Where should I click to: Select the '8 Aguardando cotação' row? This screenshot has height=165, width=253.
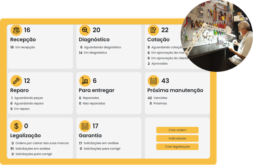pyautogui.click(x=166, y=47)
